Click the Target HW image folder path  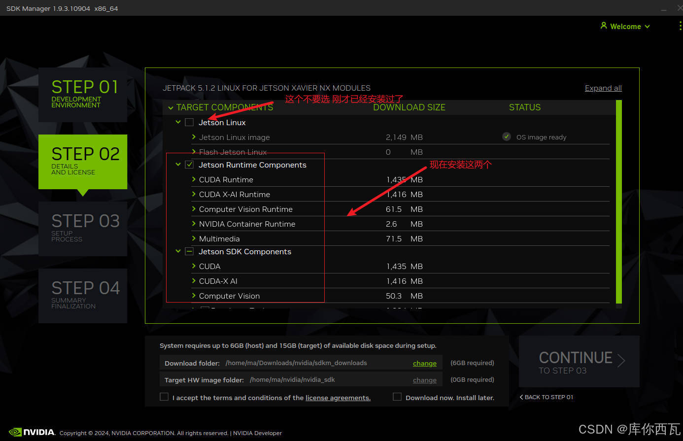tap(292, 380)
